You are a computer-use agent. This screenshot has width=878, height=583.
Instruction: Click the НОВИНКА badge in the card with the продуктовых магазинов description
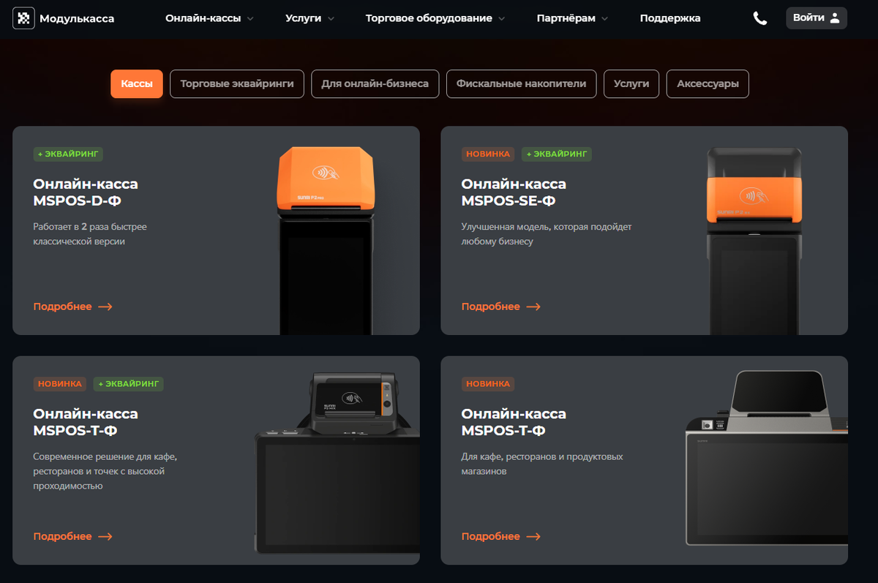tap(488, 384)
